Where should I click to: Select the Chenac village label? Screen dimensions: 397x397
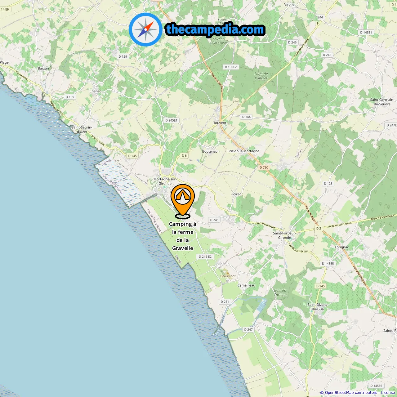[95, 91]
